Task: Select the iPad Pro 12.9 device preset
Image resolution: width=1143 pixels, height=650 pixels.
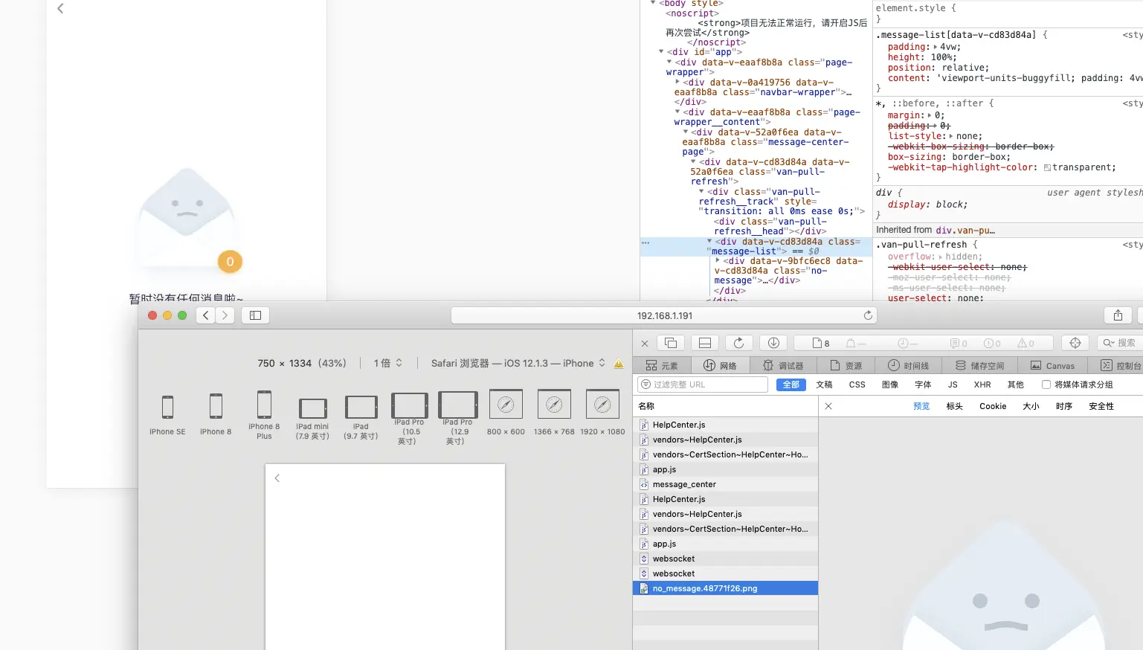Action: click(457, 418)
